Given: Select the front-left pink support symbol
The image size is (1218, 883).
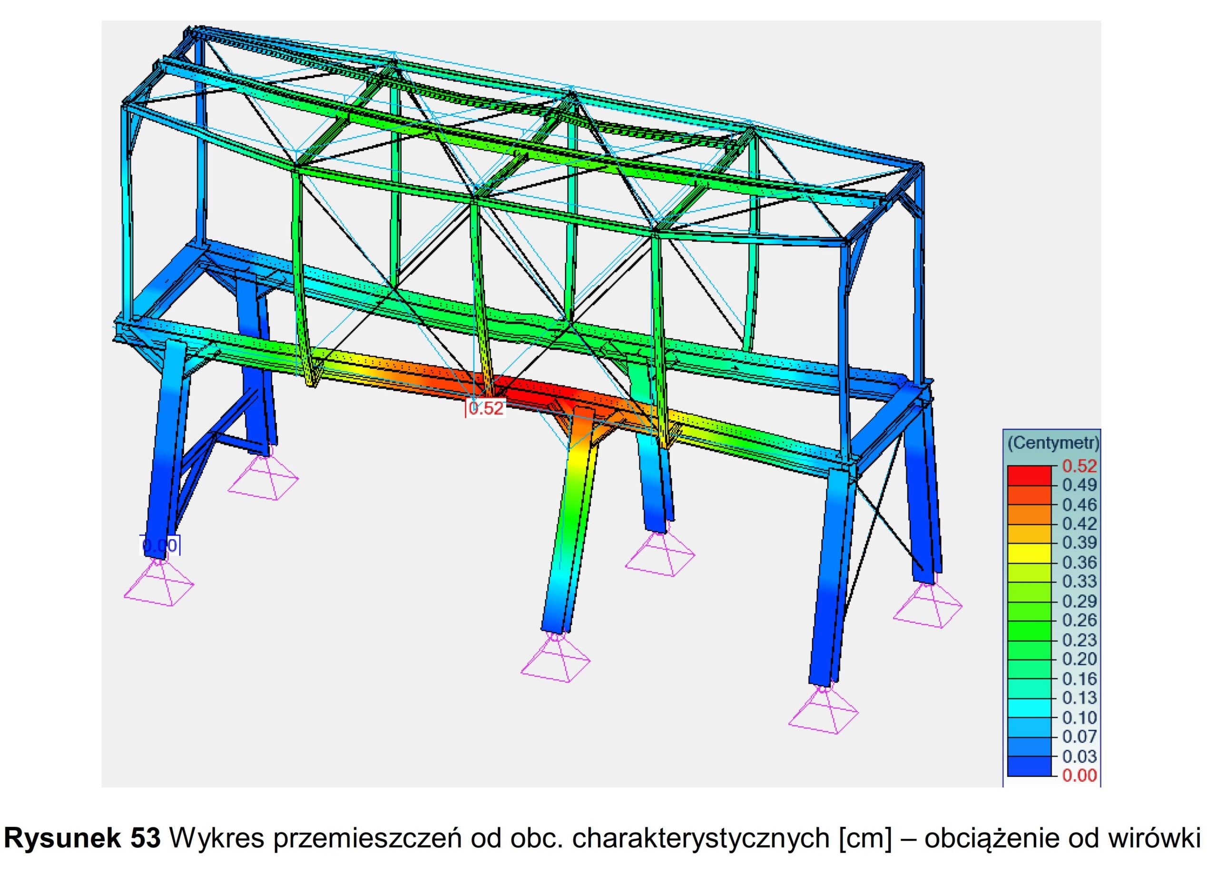Looking at the screenshot, I should click(x=158, y=584).
